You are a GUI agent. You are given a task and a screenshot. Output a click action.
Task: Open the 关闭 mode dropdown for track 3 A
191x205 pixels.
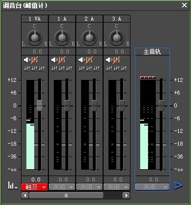pyautogui.click(x=117, y=187)
